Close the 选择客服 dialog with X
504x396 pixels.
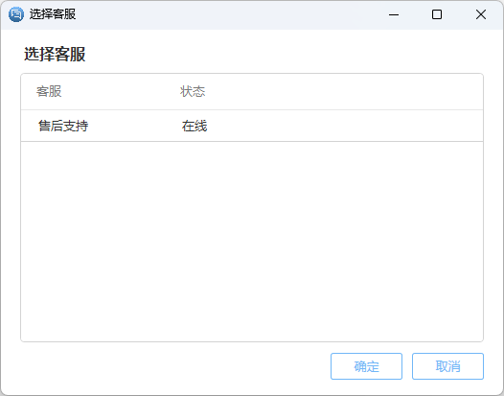click(x=481, y=14)
